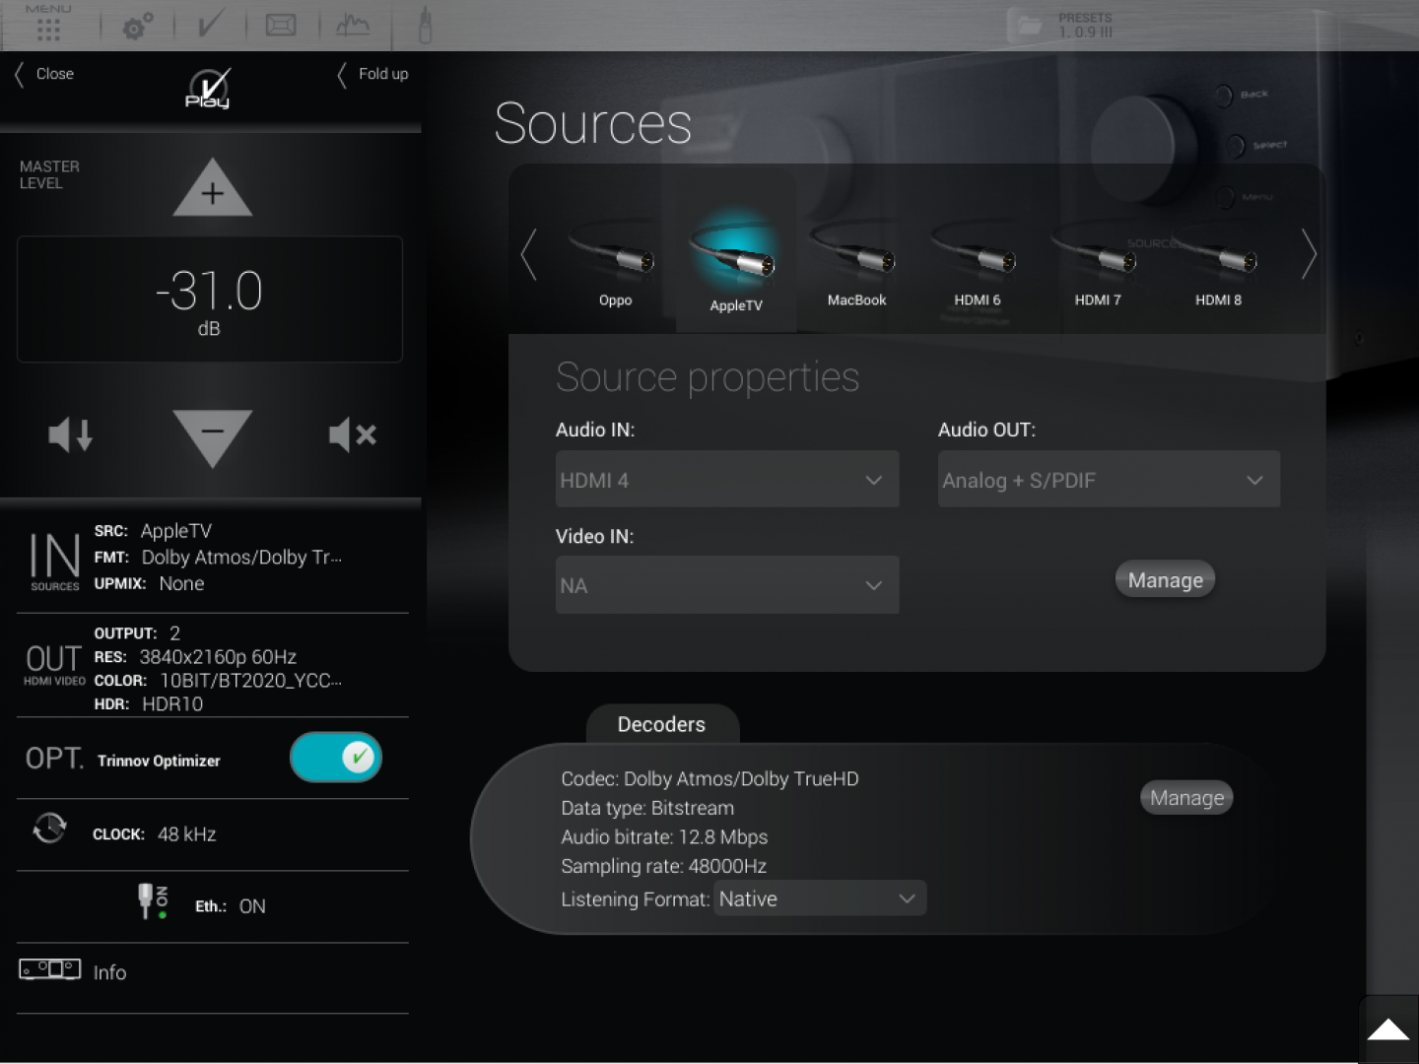Click Presets label text
This screenshot has width=1419, height=1064.
[x=1085, y=18]
